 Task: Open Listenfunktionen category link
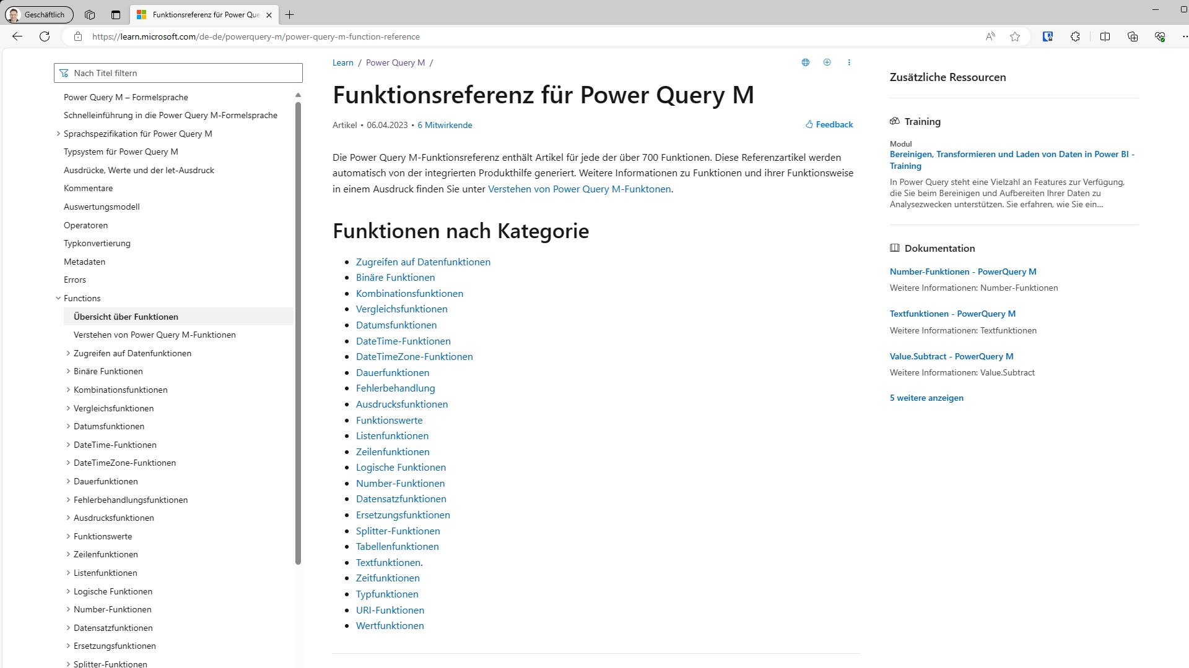point(392,435)
